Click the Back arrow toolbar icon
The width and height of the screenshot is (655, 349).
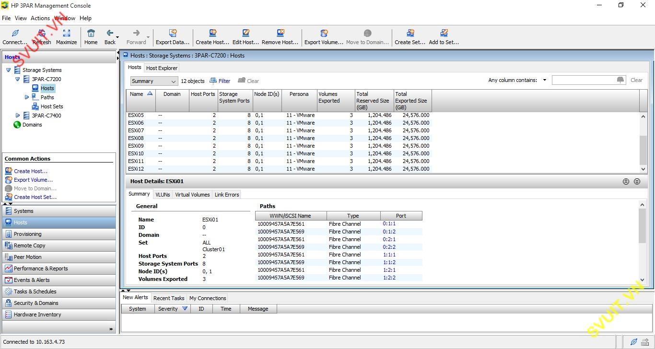[109, 33]
